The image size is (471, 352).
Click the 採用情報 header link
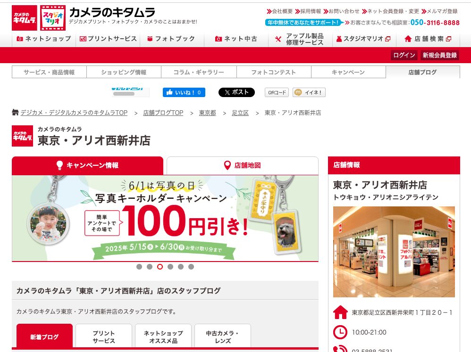tap(308, 11)
